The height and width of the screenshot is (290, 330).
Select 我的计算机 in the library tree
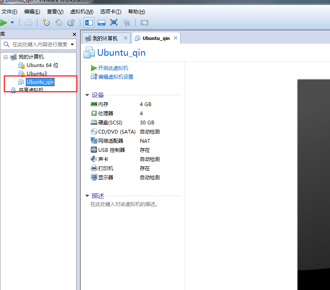[31, 57]
